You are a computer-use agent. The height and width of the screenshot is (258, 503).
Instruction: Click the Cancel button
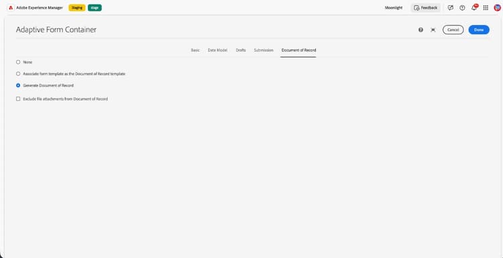coord(453,29)
